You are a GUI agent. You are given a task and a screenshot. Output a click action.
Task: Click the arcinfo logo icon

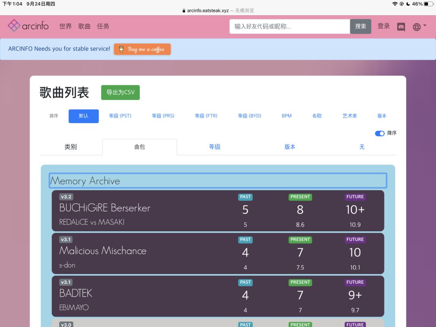coord(14,25)
